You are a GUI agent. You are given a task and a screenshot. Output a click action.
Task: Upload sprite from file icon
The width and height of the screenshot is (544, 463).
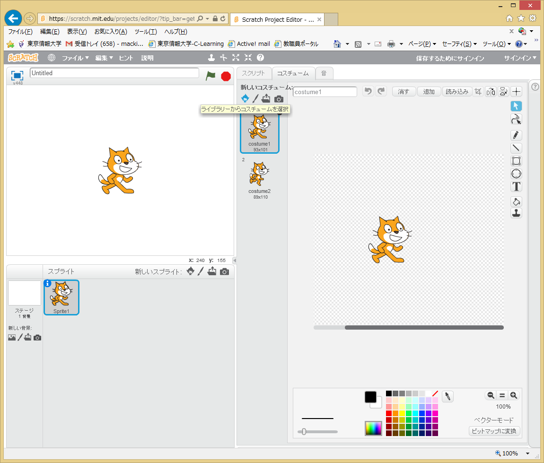(212, 271)
